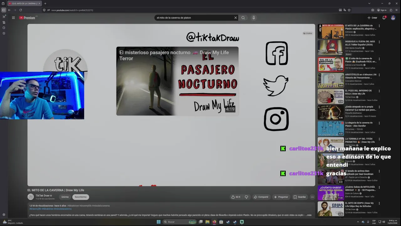
Task: Open the site security shield icon
Action: [x=44, y=10]
